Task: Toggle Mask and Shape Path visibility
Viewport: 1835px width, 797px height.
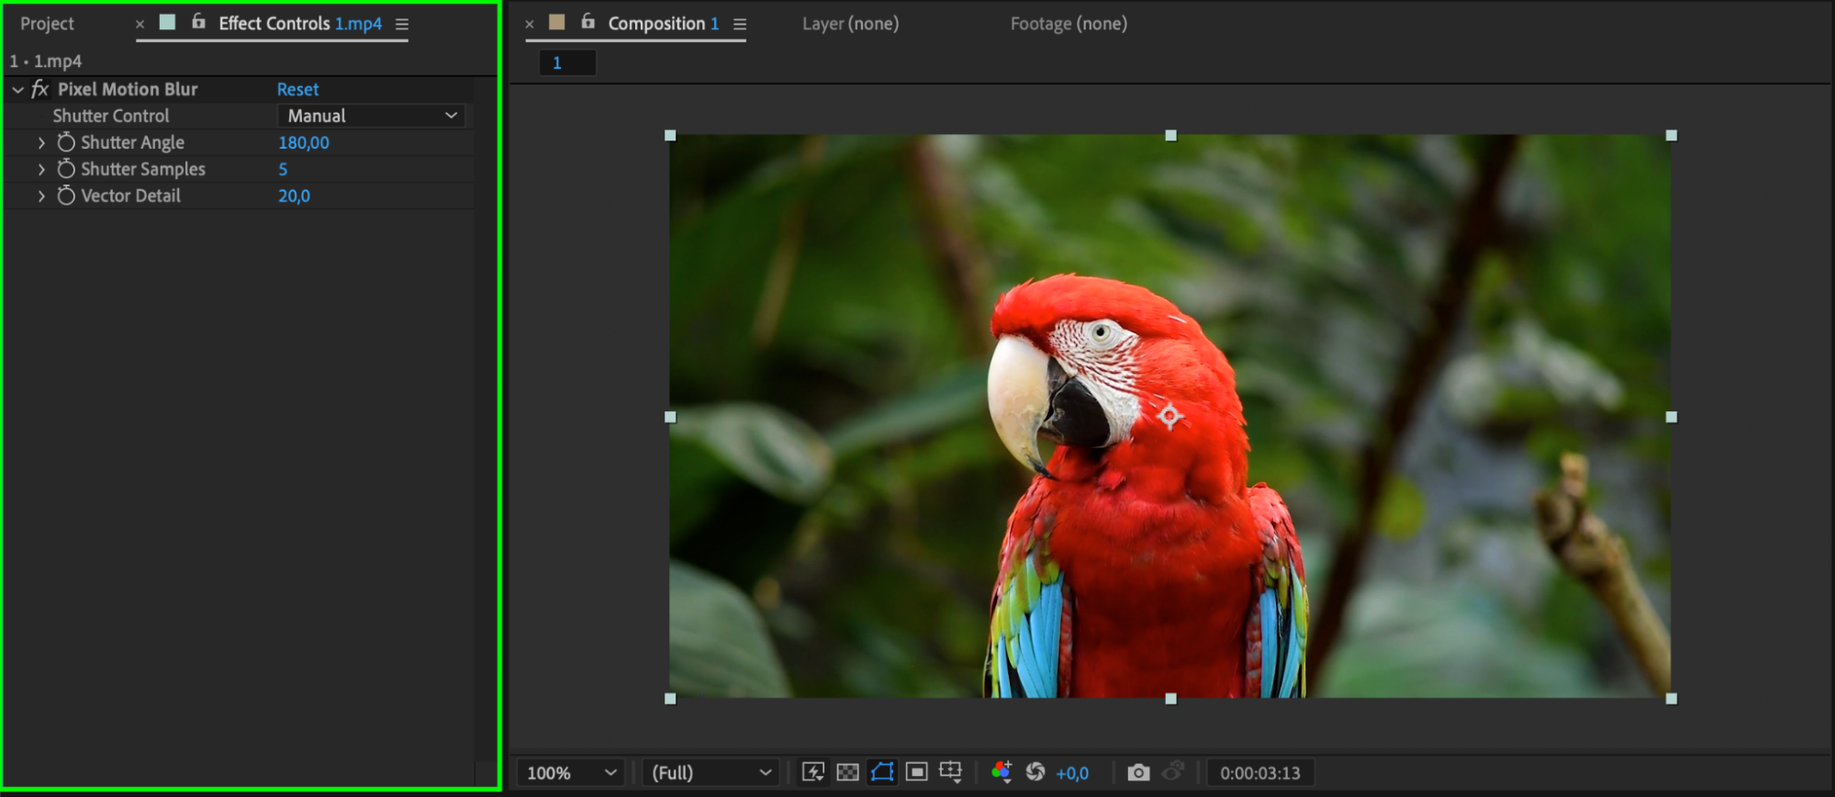Action: pyautogui.click(x=882, y=772)
